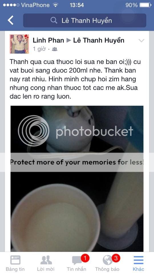Open the Lê Thanh Huyền search field
Screen dimensions: 154x273
click(85, 20)
